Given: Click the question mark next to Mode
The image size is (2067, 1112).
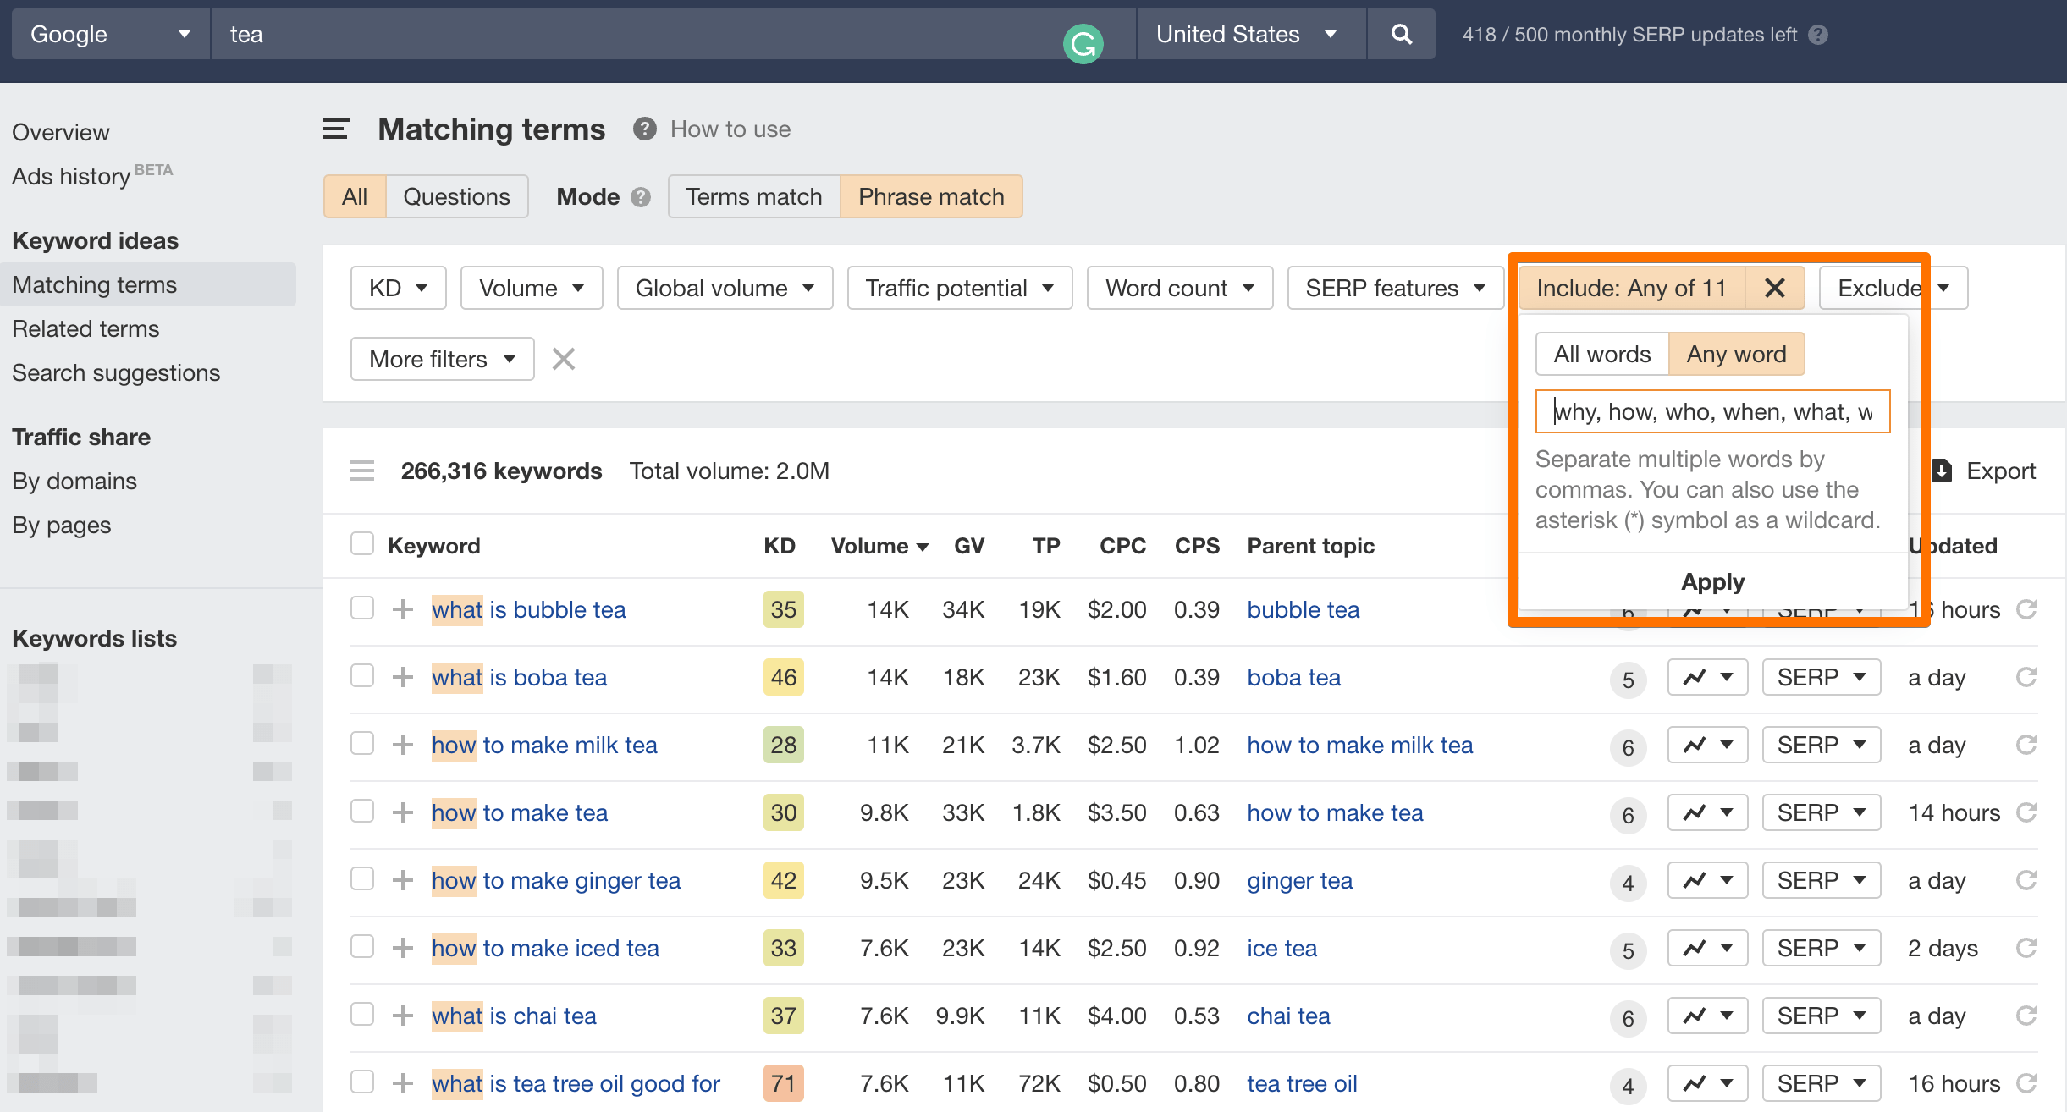Looking at the screenshot, I should [641, 196].
